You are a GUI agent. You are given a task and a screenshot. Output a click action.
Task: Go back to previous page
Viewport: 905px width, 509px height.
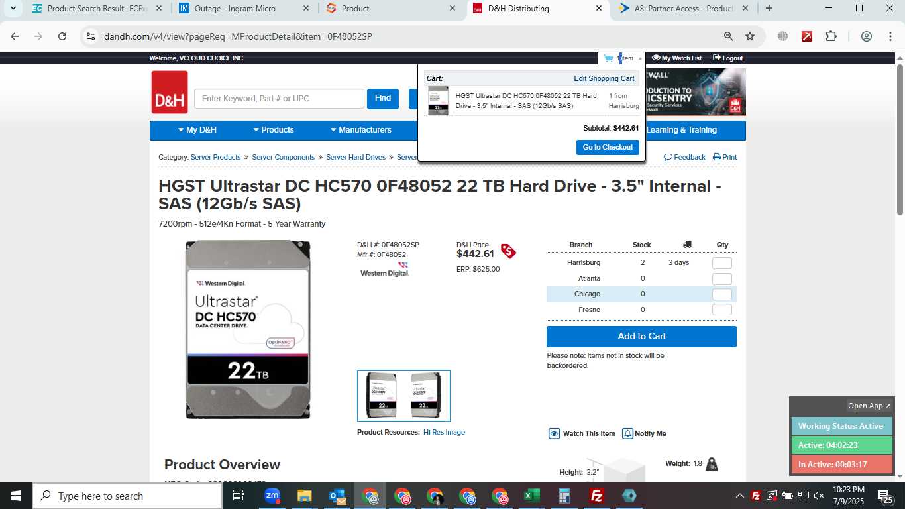click(15, 36)
